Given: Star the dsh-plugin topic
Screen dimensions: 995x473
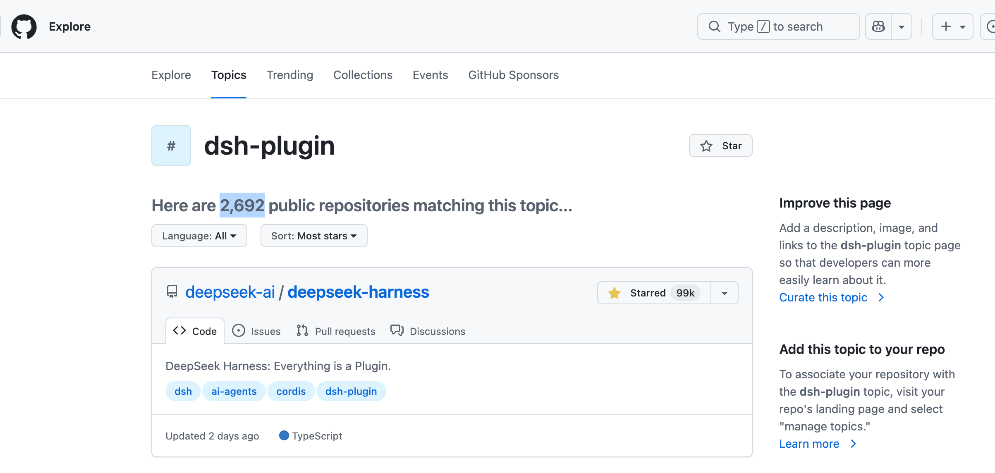Looking at the screenshot, I should pyautogui.click(x=720, y=146).
